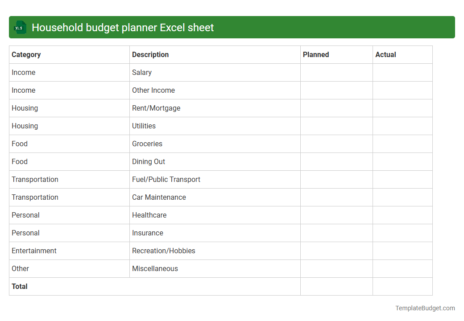The image size is (464, 321).
Task: Click the Fuel/Public Transport cell
Action: point(166,179)
